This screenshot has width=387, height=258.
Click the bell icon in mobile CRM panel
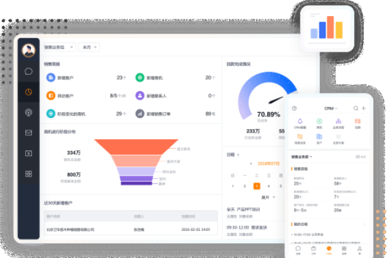tap(300, 121)
